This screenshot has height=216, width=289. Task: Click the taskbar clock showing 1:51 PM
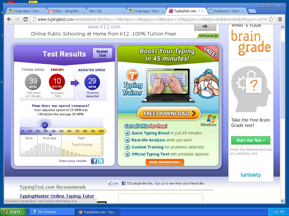(x=279, y=212)
